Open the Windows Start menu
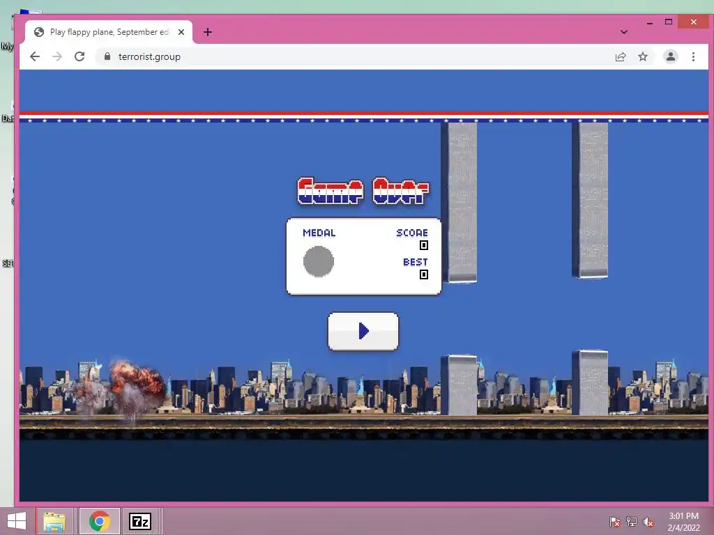Viewport: 714px width, 535px height. (17, 521)
